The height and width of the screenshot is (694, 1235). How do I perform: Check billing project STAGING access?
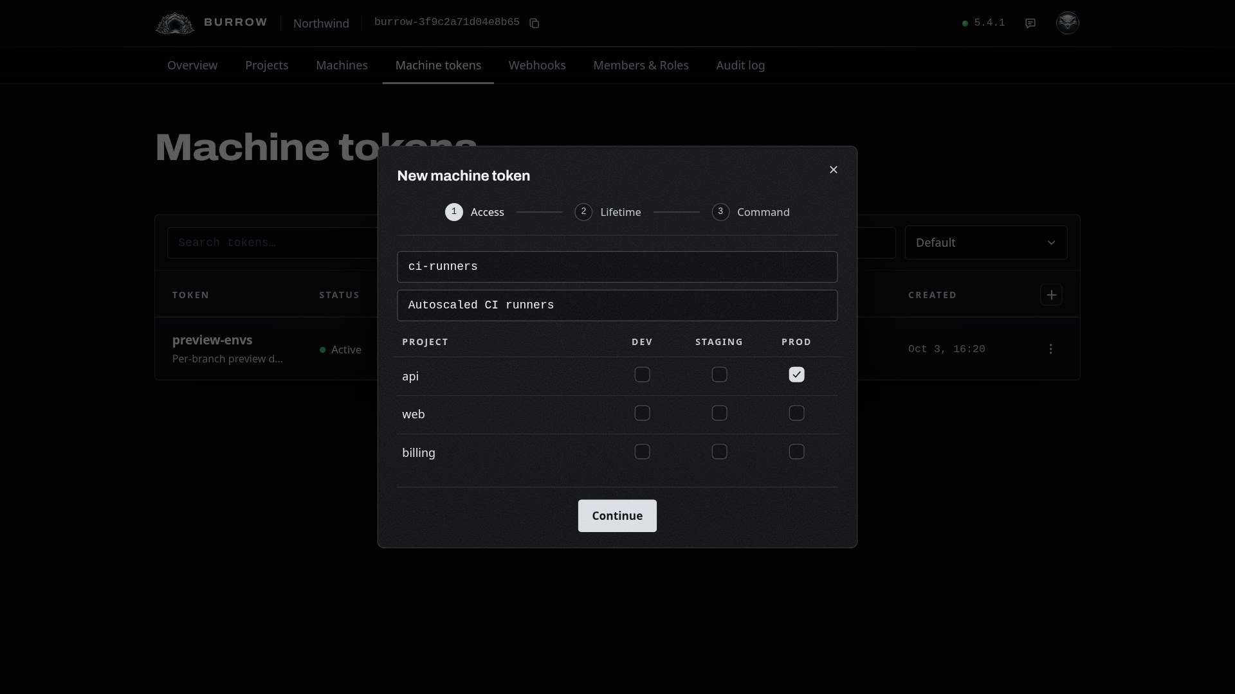coord(719,452)
